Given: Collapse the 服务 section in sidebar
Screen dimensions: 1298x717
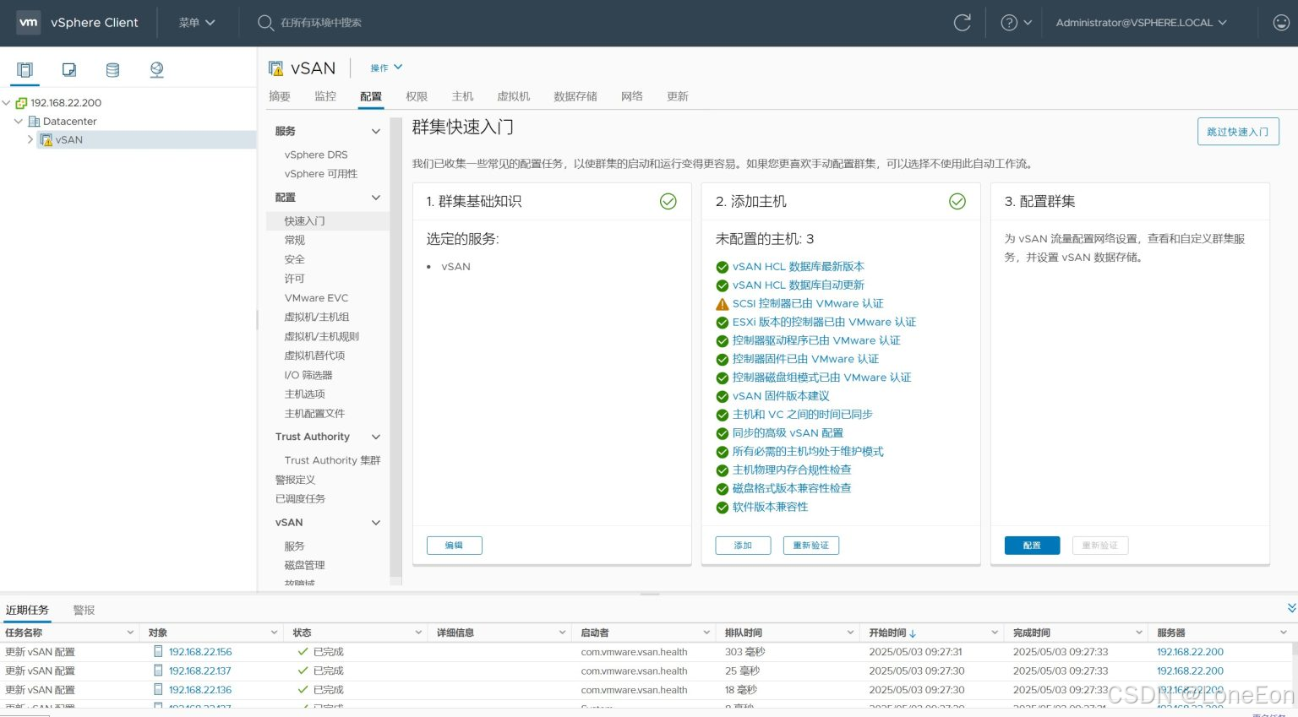Looking at the screenshot, I should [x=376, y=132].
